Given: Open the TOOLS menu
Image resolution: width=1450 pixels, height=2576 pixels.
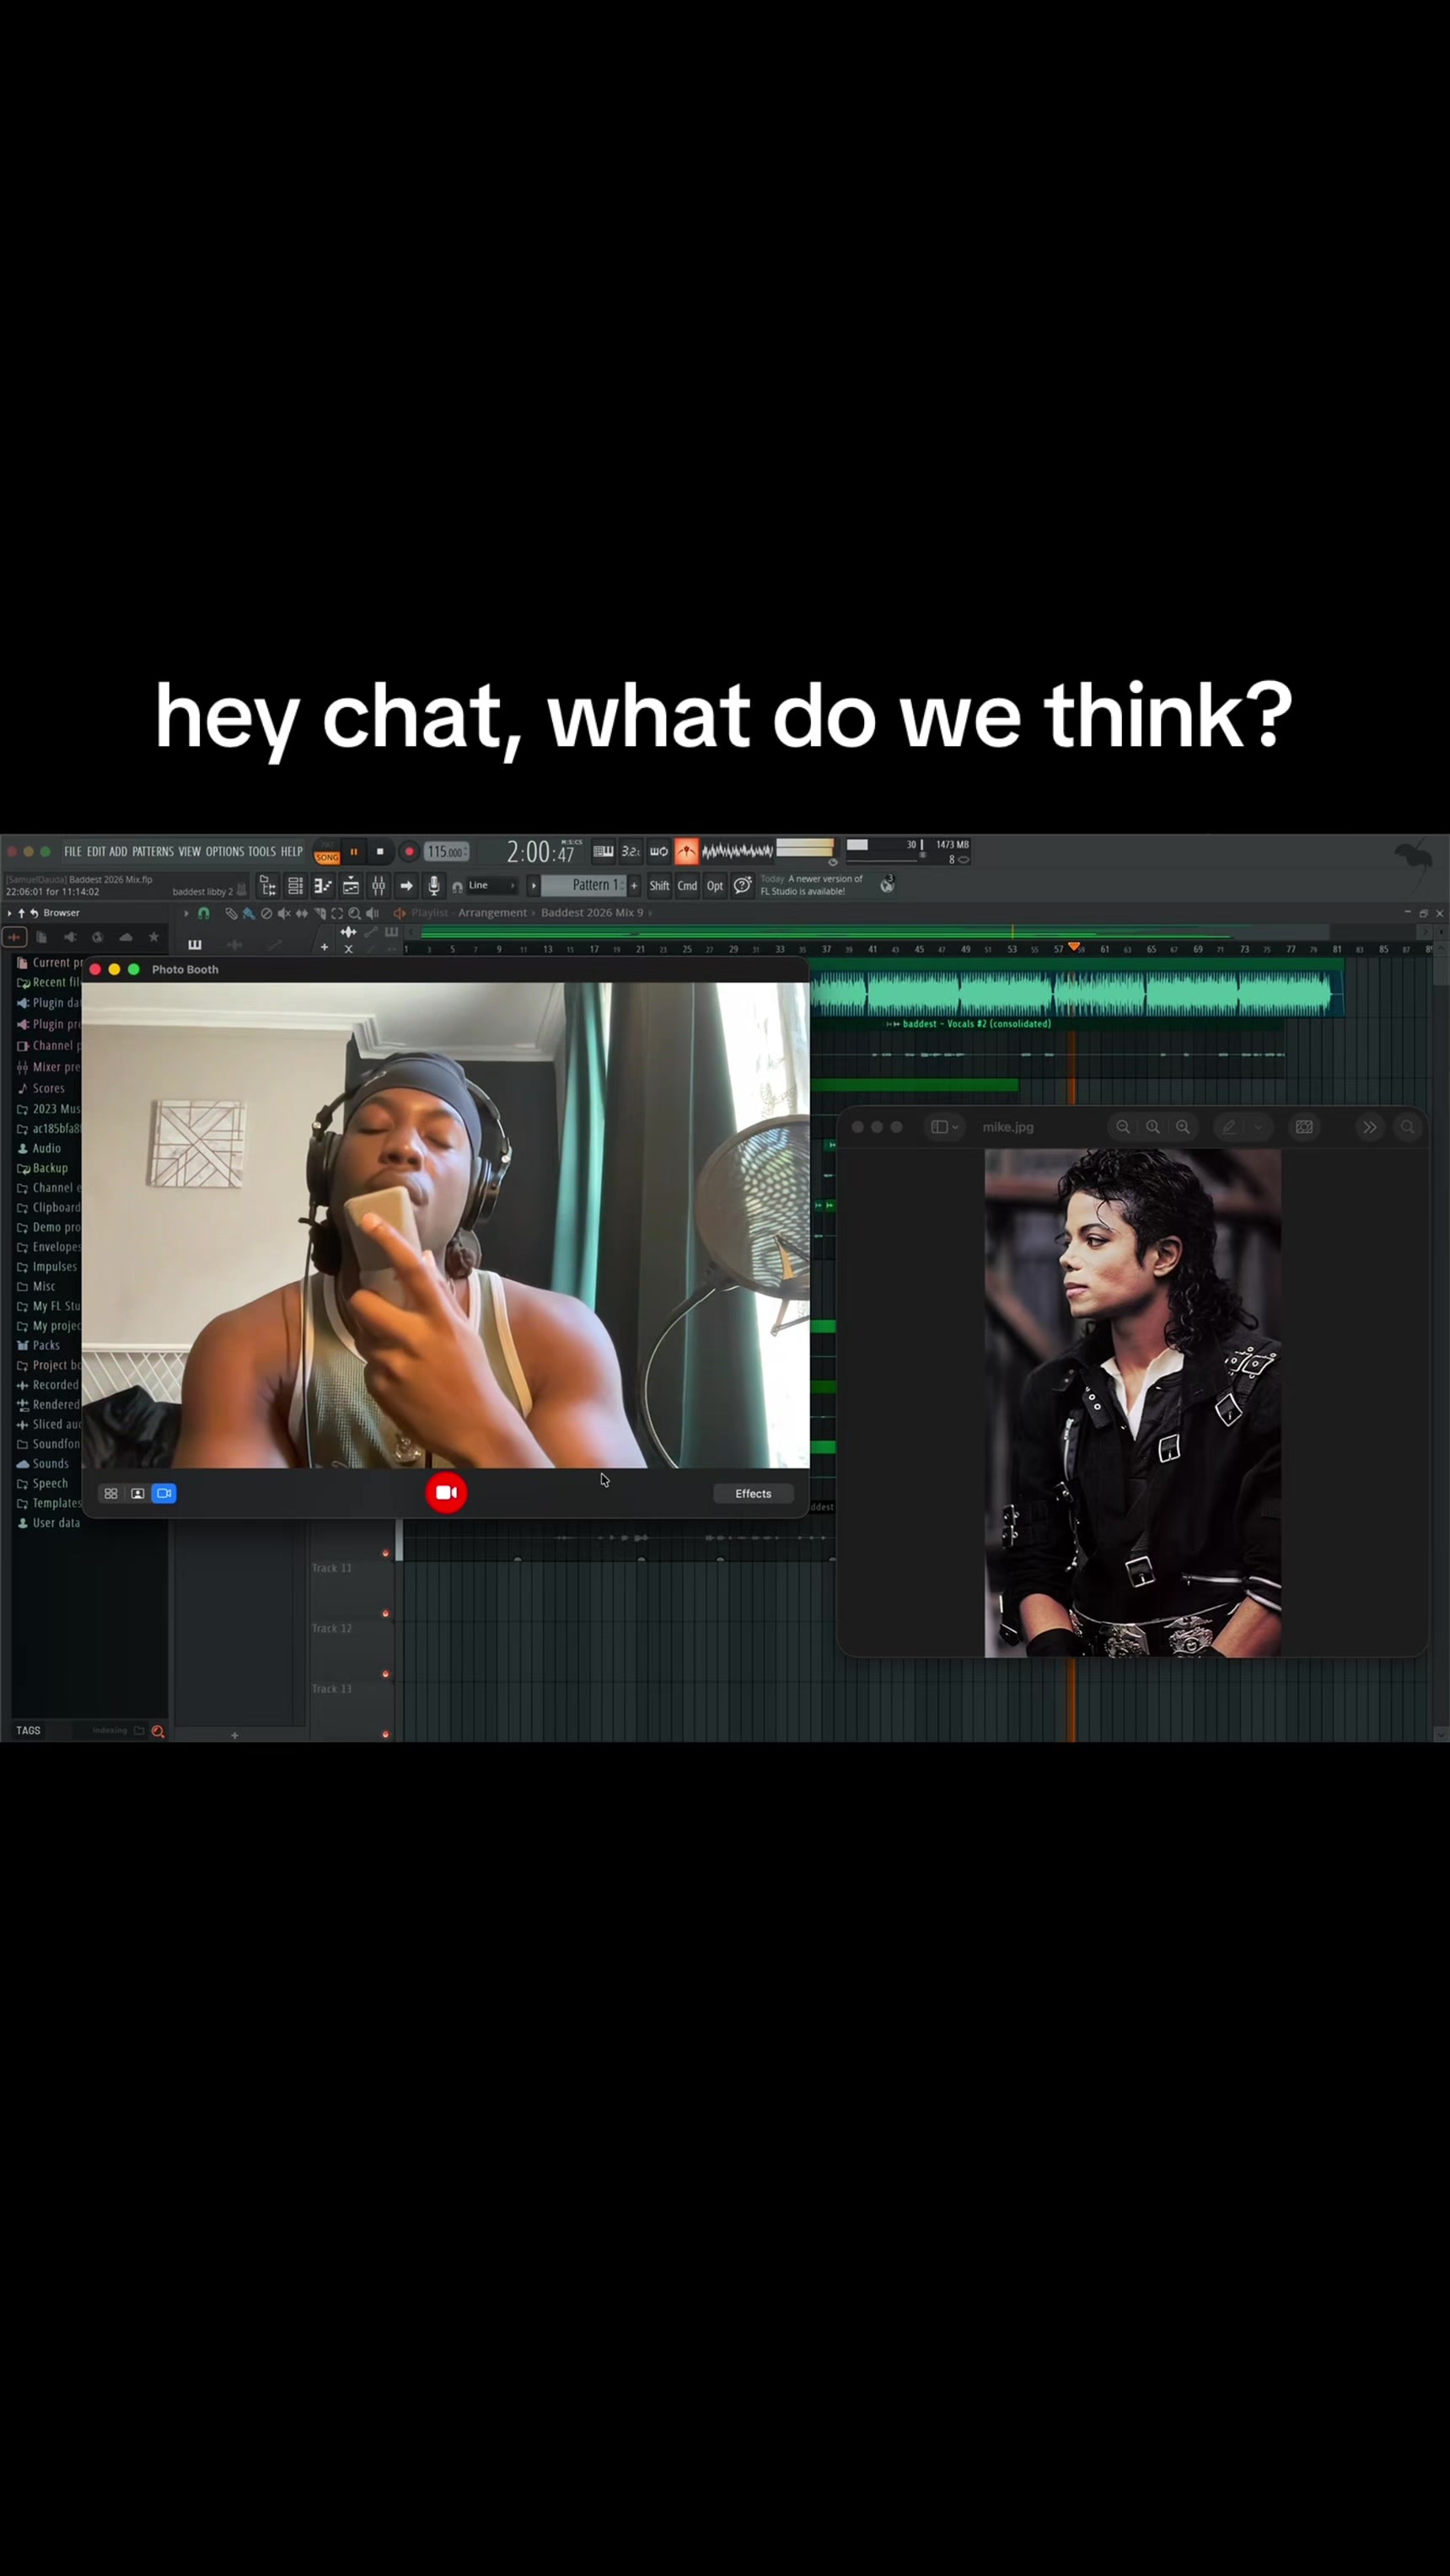Looking at the screenshot, I should (262, 852).
